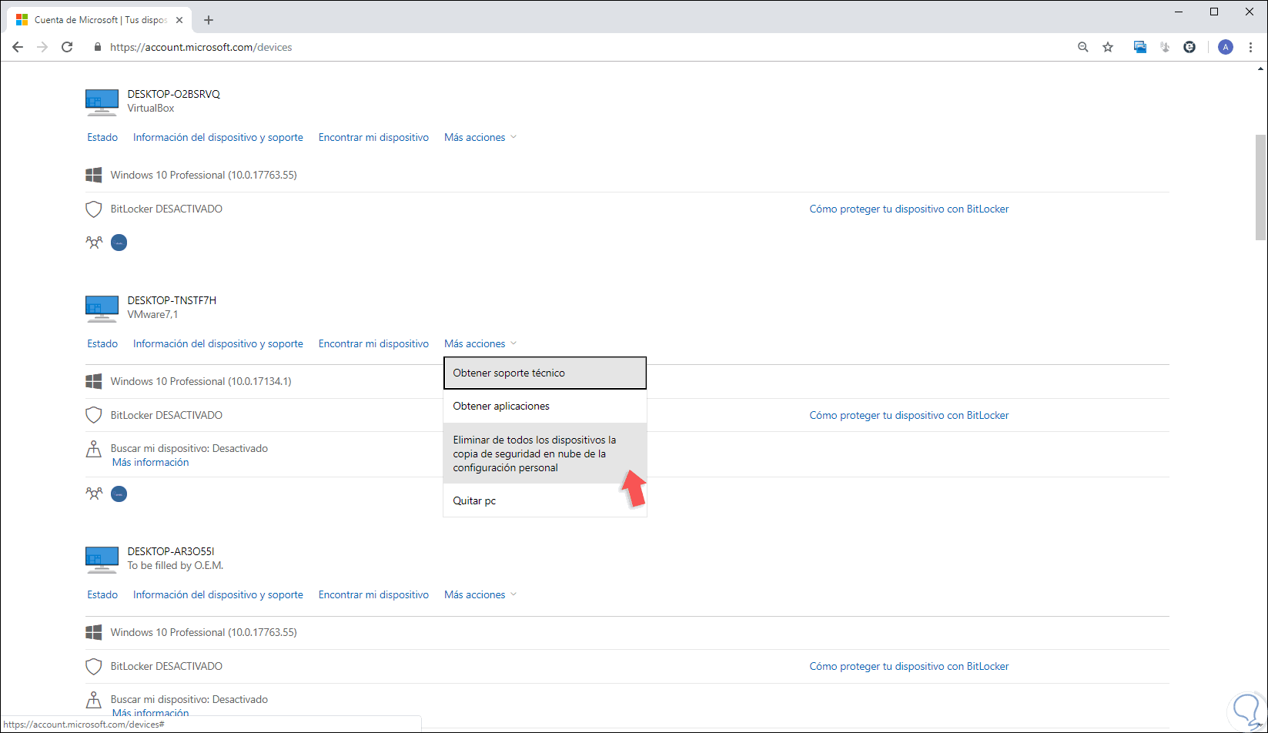Open BitLocker protection link for DESKTOP-O2BSRVQ
Viewport: 1268px width, 733px height.
pos(909,209)
